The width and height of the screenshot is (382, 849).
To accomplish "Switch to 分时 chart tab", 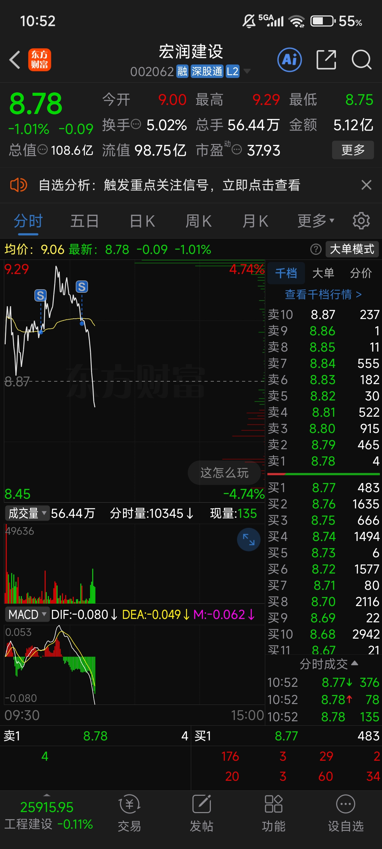I will (x=28, y=221).
